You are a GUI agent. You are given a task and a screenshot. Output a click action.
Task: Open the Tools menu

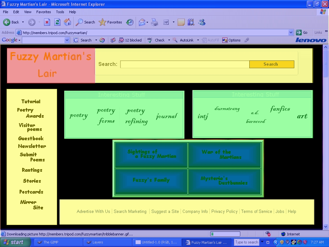coord(60,12)
